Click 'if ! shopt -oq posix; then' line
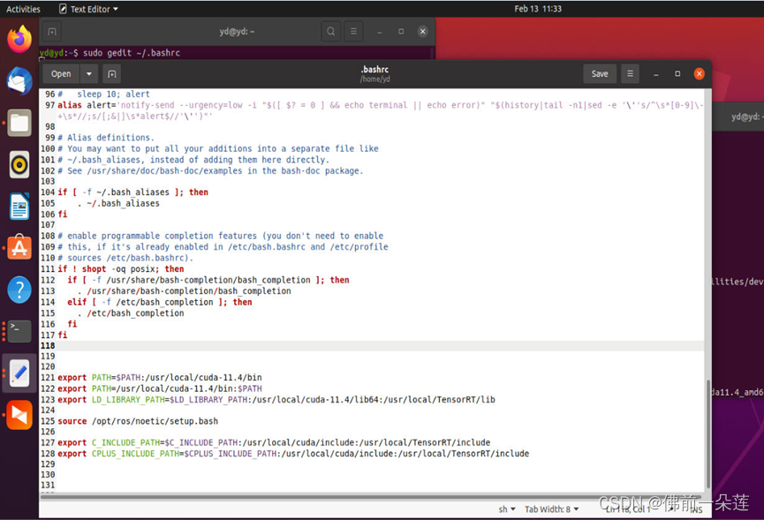 pos(121,269)
